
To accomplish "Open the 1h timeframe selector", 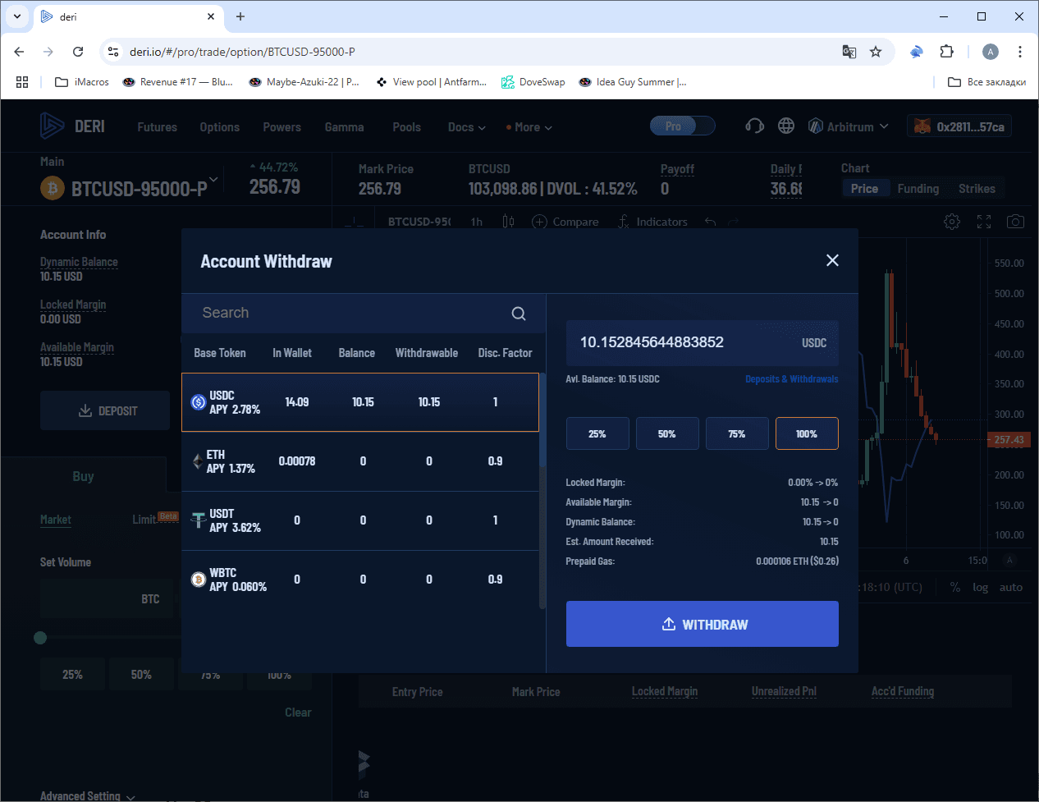I will [477, 222].
